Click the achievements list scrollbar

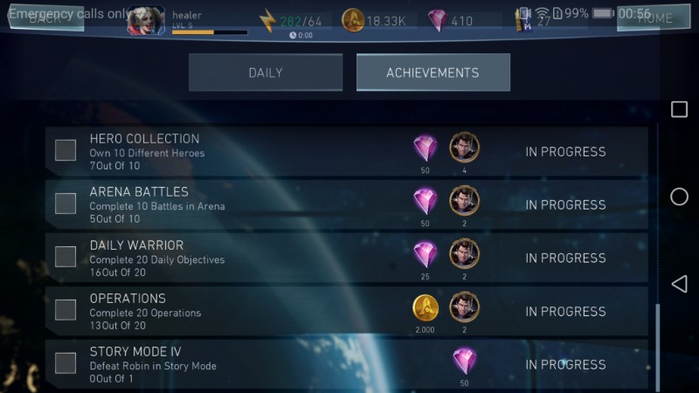click(x=658, y=347)
